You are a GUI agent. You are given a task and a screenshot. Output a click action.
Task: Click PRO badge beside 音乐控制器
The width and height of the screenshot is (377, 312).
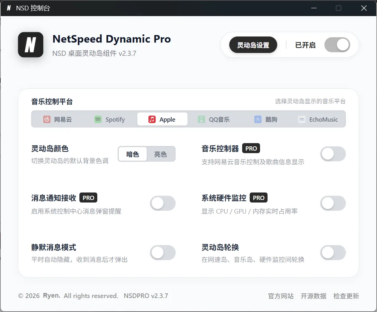pyautogui.click(x=251, y=148)
